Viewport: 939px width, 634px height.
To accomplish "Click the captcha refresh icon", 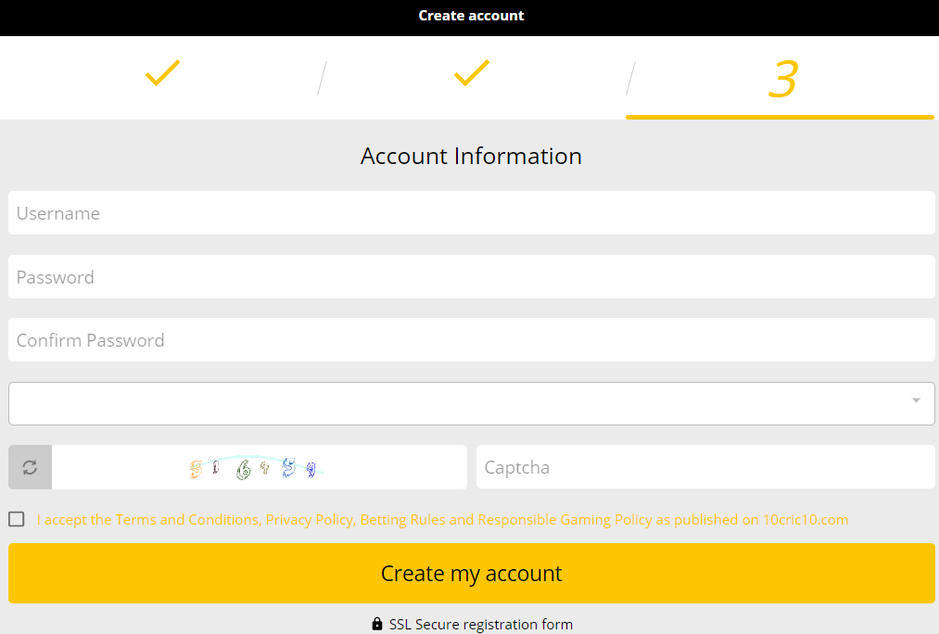I will tap(30, 467).
